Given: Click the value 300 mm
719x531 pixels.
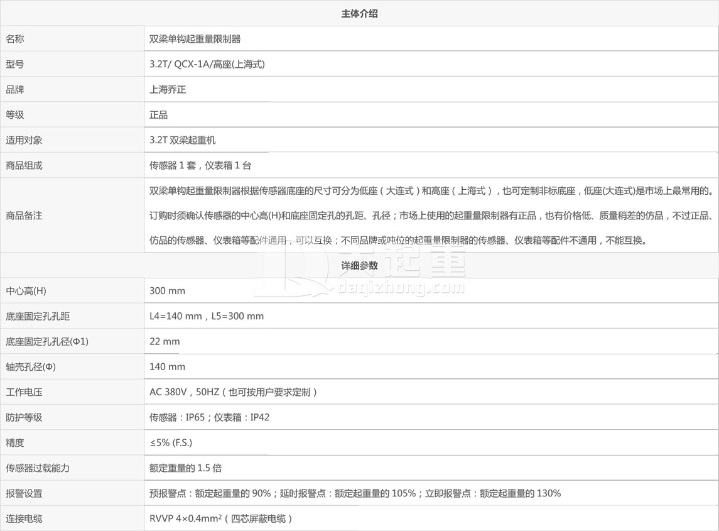Looking at the screenshot, I should coord(168,291).
